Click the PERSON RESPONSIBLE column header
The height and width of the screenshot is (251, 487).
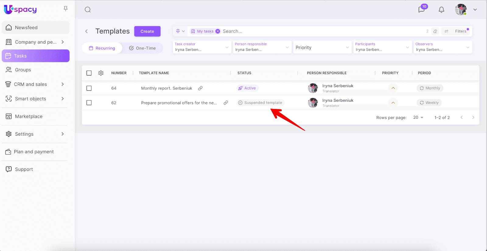coord(327,73)
